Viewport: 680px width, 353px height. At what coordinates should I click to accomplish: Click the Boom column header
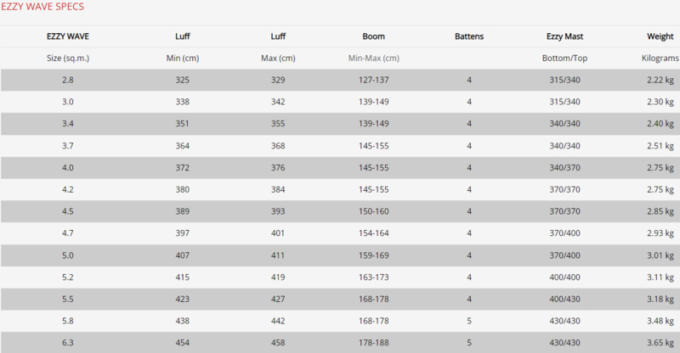tap(373, 36)
